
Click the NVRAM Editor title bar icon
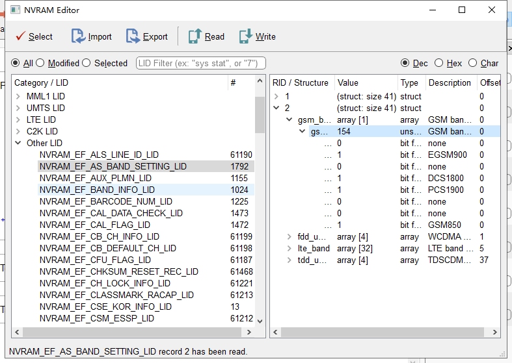15,10
